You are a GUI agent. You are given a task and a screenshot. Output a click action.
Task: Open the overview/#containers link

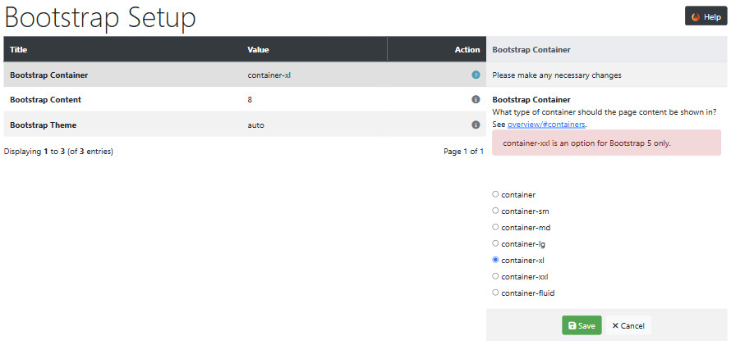546,124
